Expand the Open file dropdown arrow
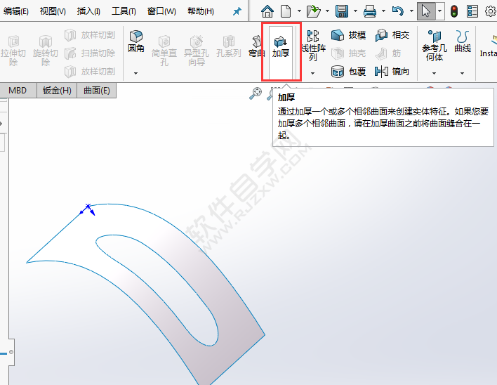 point(327,11)
